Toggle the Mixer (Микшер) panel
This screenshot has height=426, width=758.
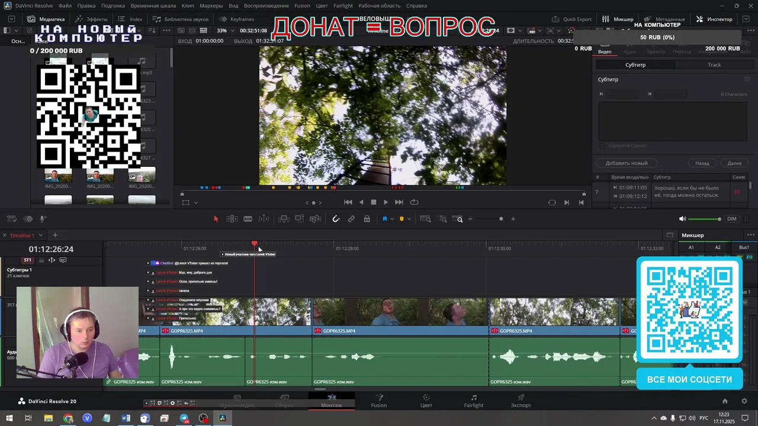coord(618,19)
